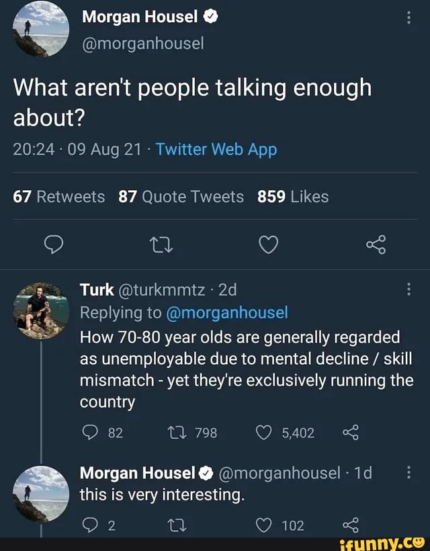This screenshot has width=430, height=551.
Task: Share the "this is very interesting" tweet
Action: 350,525
